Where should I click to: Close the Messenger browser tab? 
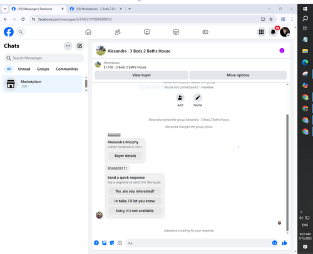[x=63, y=9]
